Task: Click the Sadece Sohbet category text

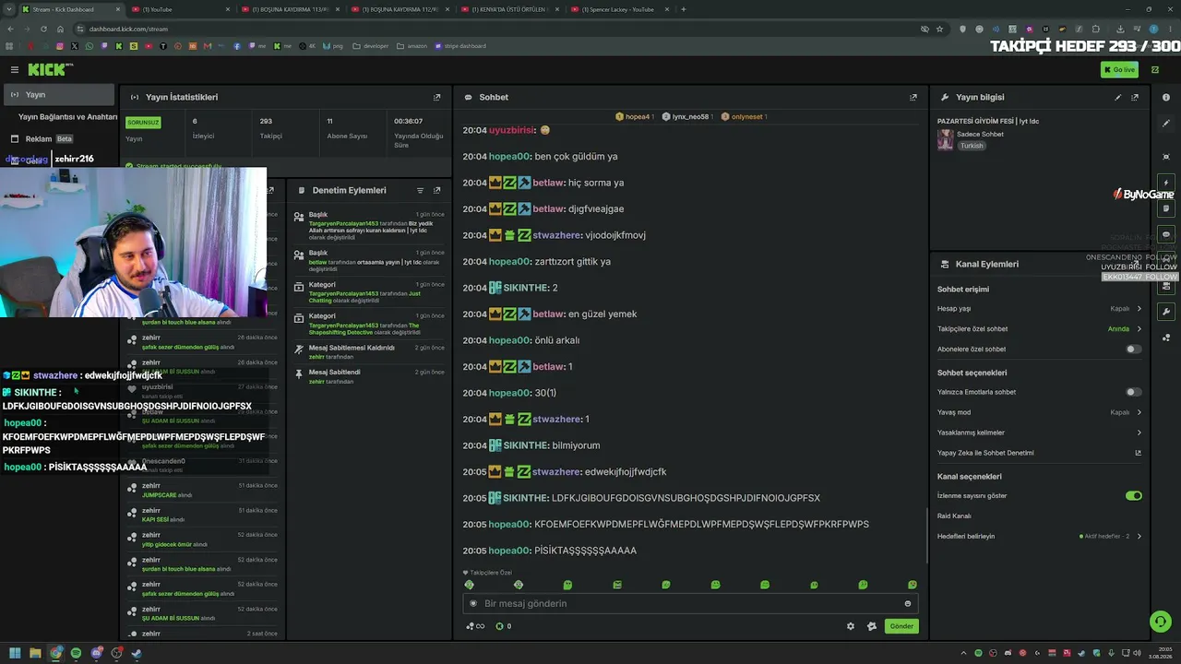Action: (x=980, y=135)
